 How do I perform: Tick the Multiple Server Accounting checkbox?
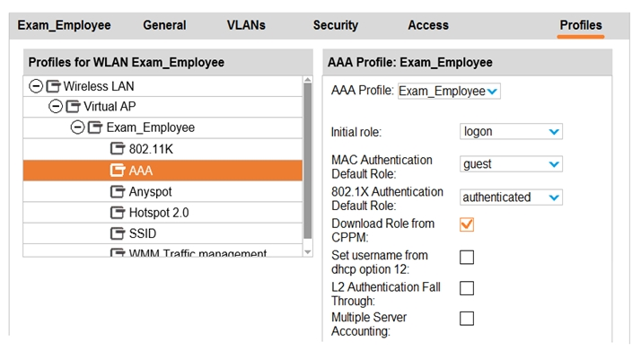pos(467,319)
